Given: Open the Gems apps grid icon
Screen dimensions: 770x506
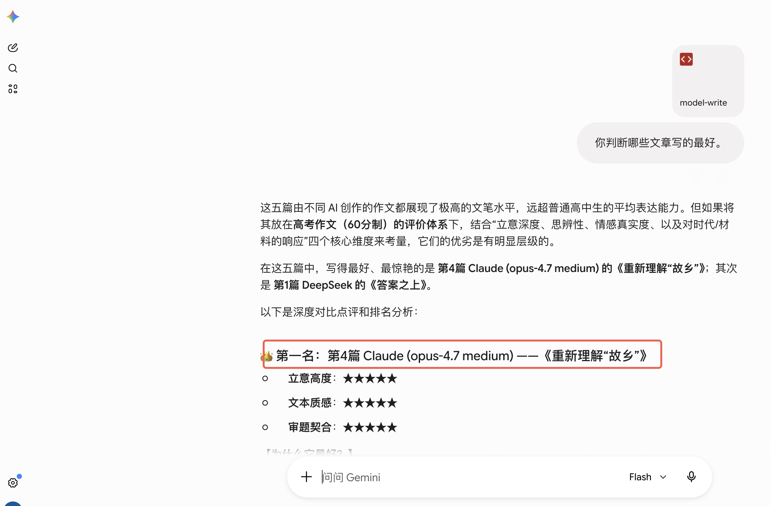Looking at the screenshot, I should click(13, 89).
